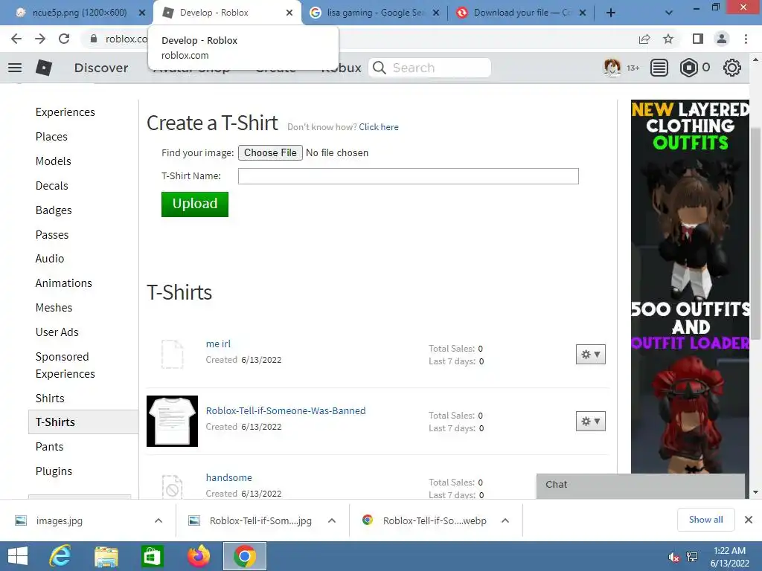Open the images.jpg downloaded file
This screenshot has height=571, width=762.
60,521
